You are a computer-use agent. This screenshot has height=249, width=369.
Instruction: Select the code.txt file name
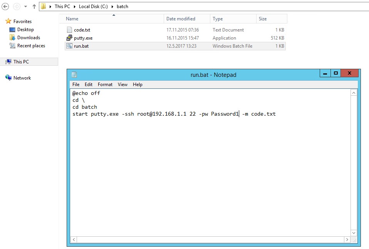[x=82, y=30]
